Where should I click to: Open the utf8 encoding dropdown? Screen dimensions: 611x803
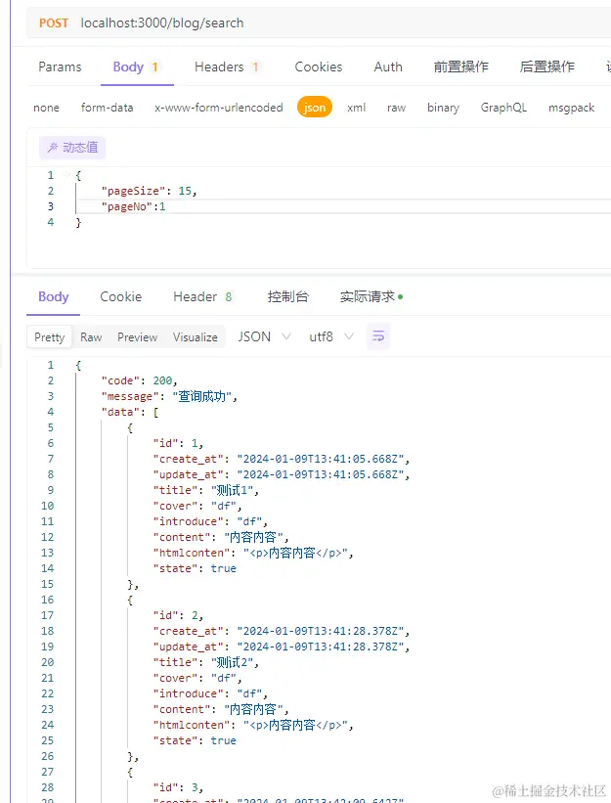pos(331,336)
